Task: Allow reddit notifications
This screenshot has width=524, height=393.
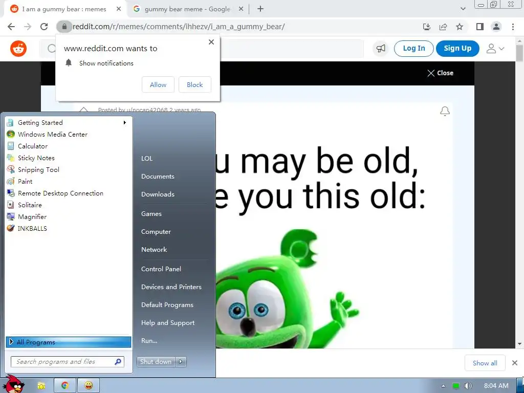Action: coord(158,84)
